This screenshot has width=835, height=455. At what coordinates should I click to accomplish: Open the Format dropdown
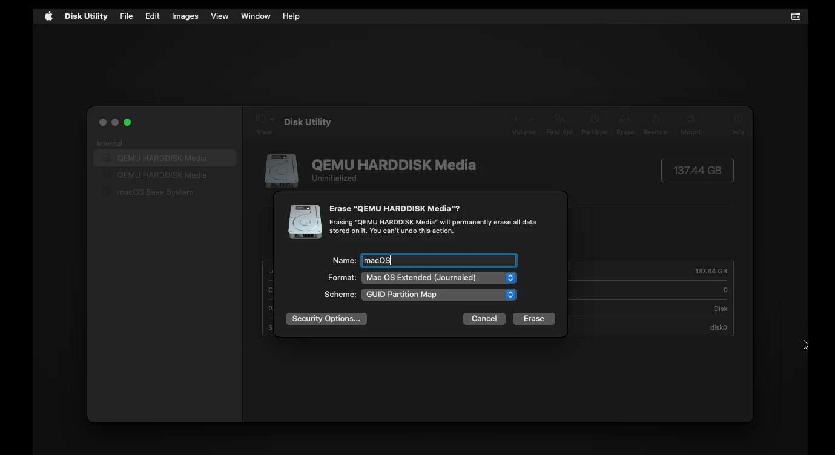click(x=438, y=278)
